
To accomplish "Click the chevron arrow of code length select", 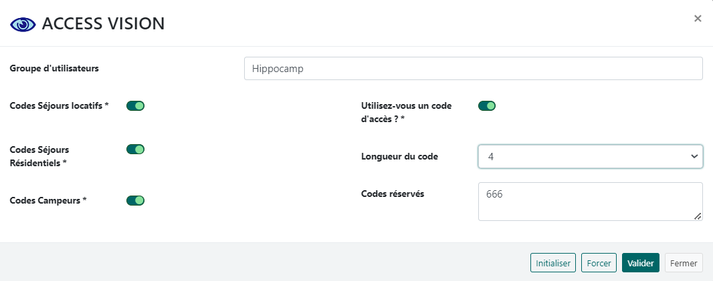I will tap(693, 156).
